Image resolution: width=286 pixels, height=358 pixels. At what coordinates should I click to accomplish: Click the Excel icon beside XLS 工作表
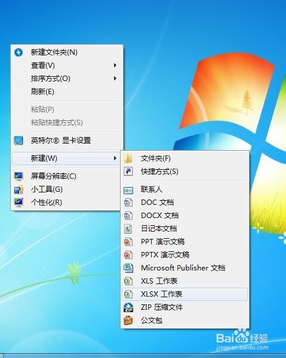(x=128, y=281)
